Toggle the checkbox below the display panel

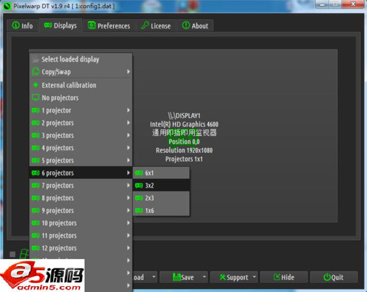(12, 254)
